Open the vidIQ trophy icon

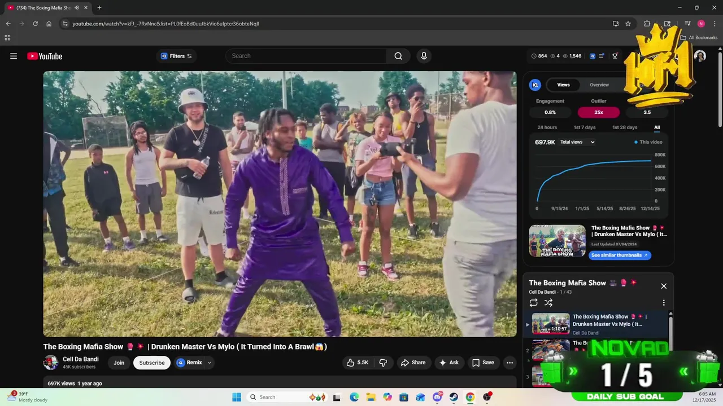[615, 56]
